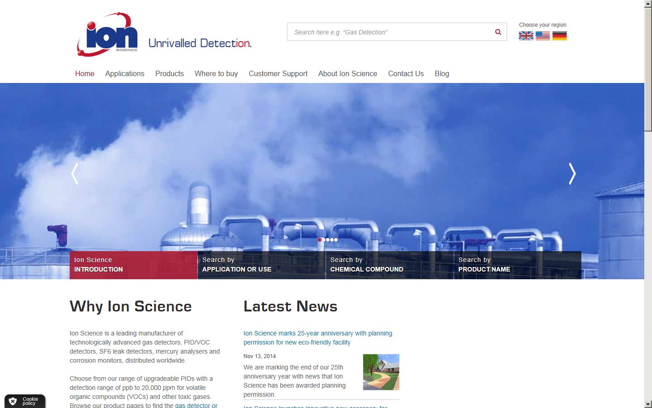Select the US flag region icon
Viewport: 652px width, 408px height.
[x=542, y=35]
